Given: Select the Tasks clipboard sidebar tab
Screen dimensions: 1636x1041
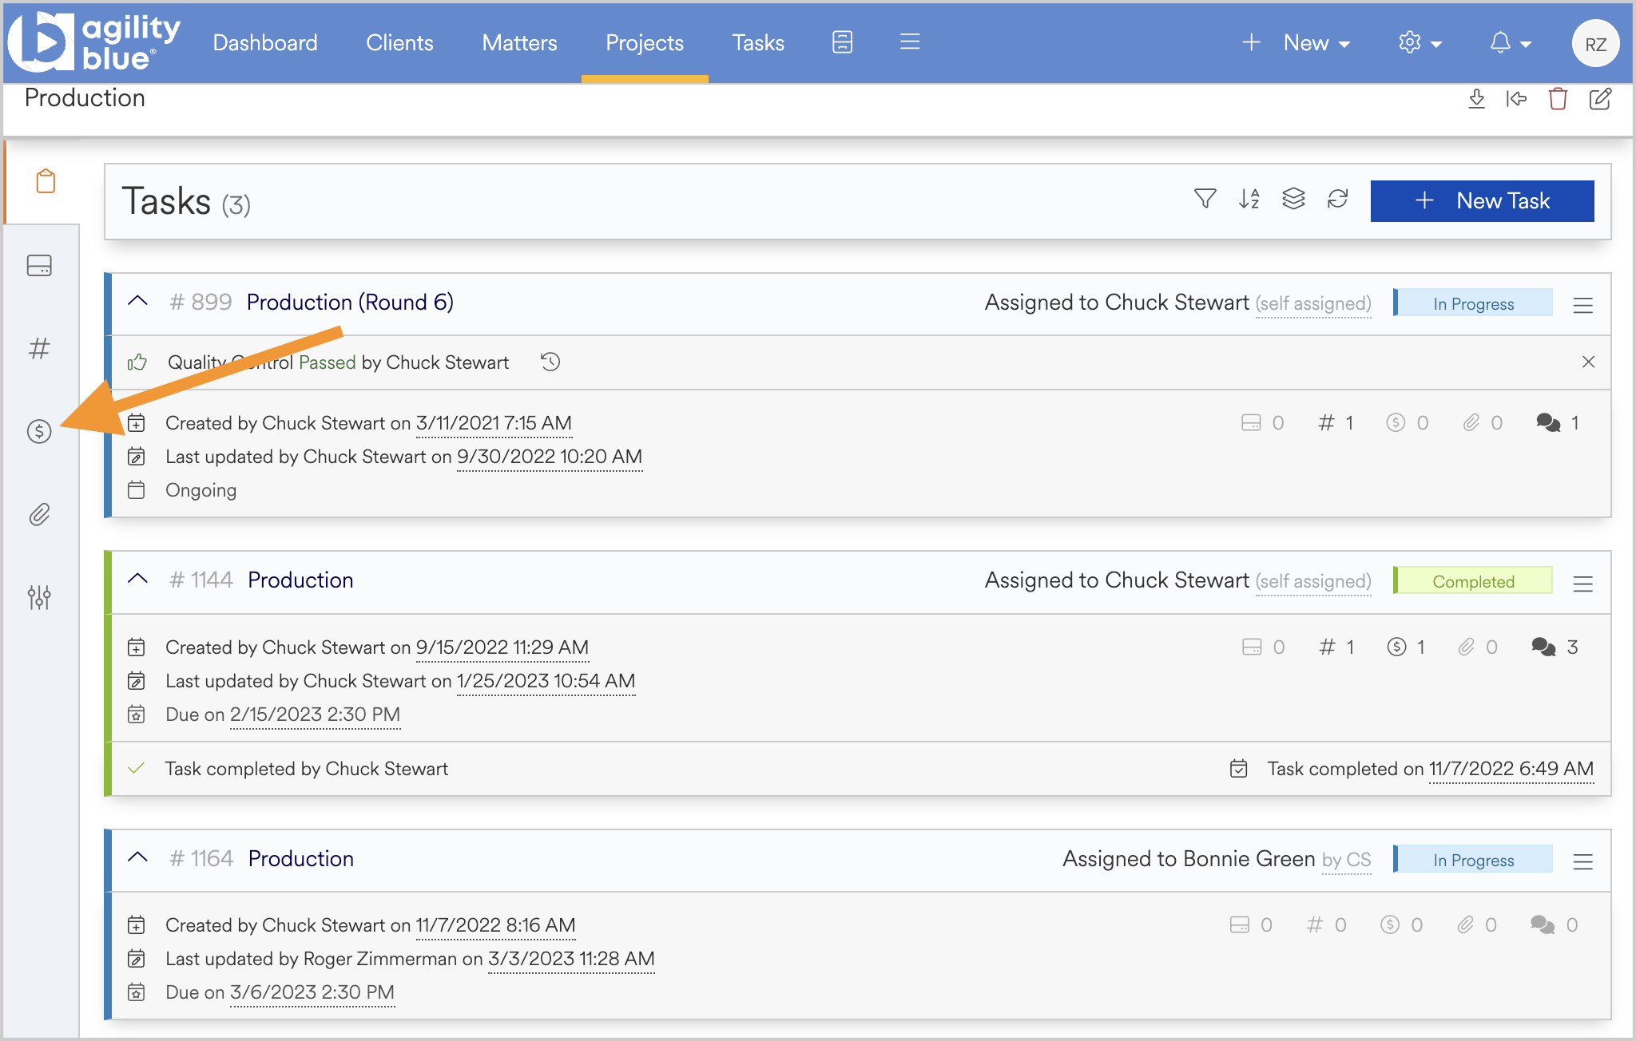Looking at the screenshot, I should pyautogui.click(x=46, y=181).
